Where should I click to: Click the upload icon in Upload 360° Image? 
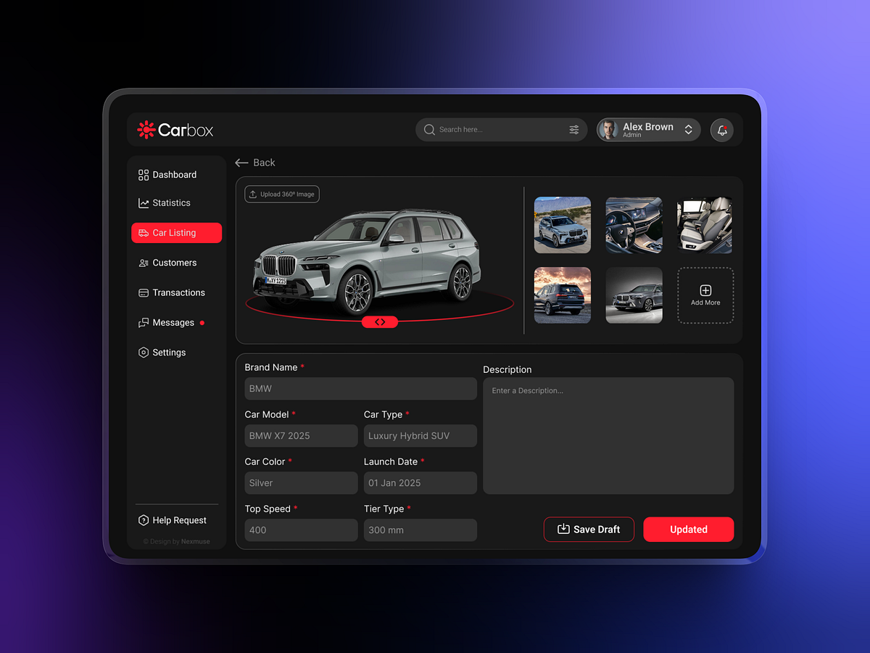[x=253, y=194]
